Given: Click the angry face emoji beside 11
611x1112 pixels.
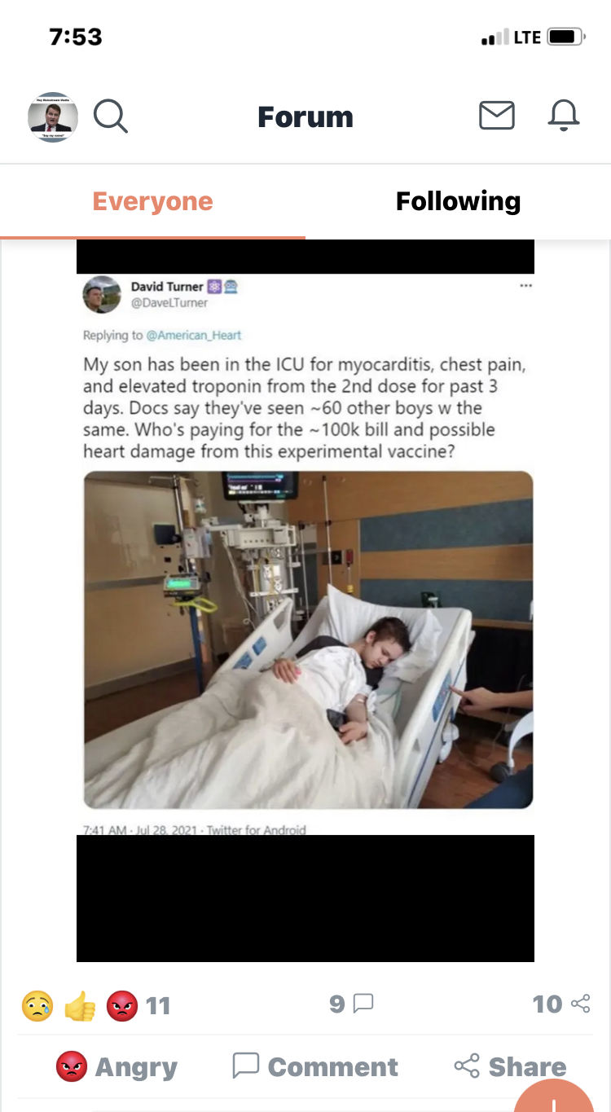Looking at the screenshot, I should 122,1006.
